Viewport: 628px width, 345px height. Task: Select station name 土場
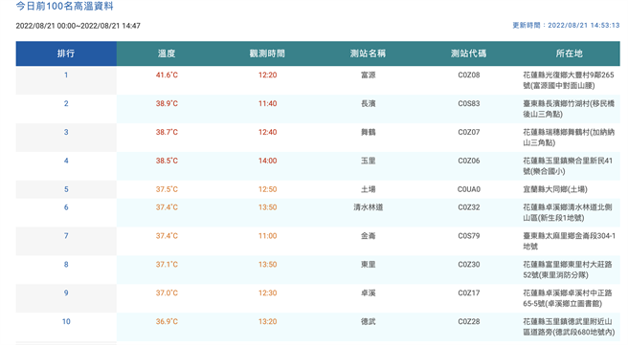368,189
